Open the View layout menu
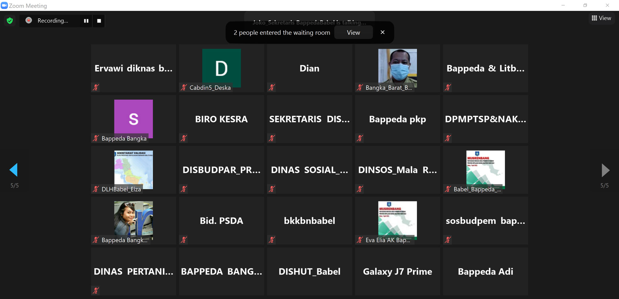This screenshot has width=619, height=299. click(601, 18)
